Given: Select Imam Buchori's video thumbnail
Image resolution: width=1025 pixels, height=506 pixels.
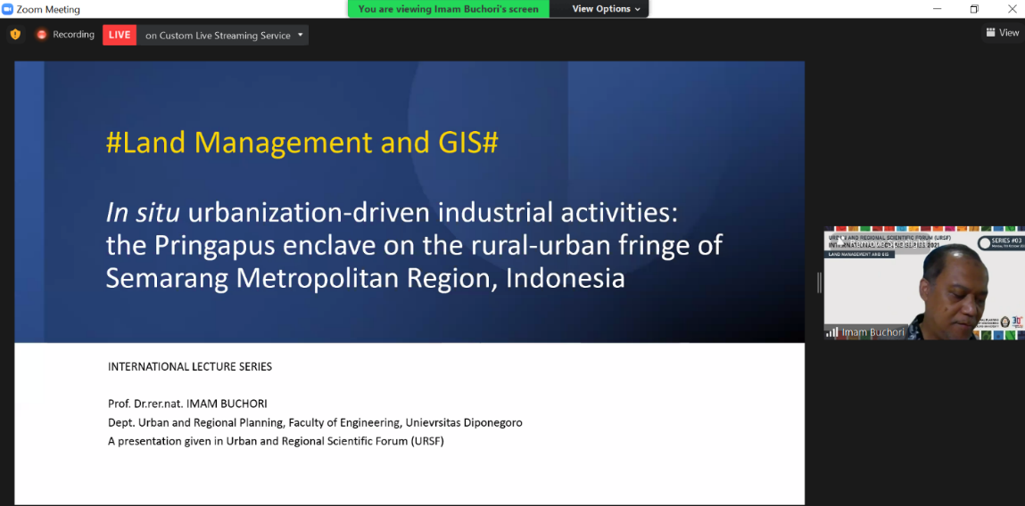Looking at the screenshot, I should pyautogui.click(x=922, y=285).
